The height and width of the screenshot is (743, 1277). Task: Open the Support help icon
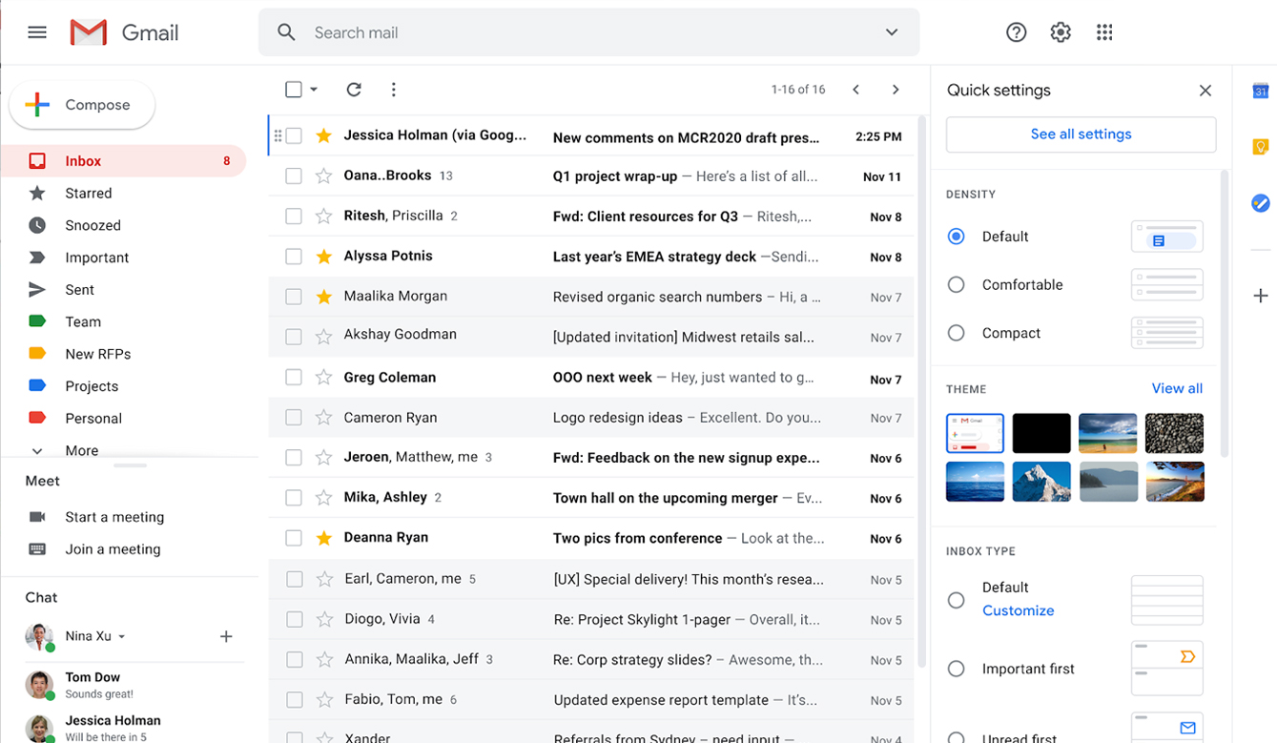(x=1016, y=32)
